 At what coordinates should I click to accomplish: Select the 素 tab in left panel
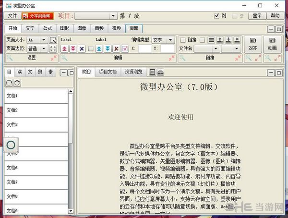[50, 72]
